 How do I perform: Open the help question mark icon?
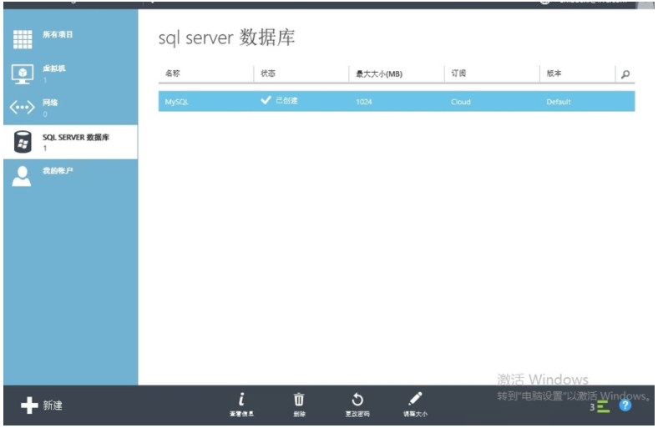(625, 405)
